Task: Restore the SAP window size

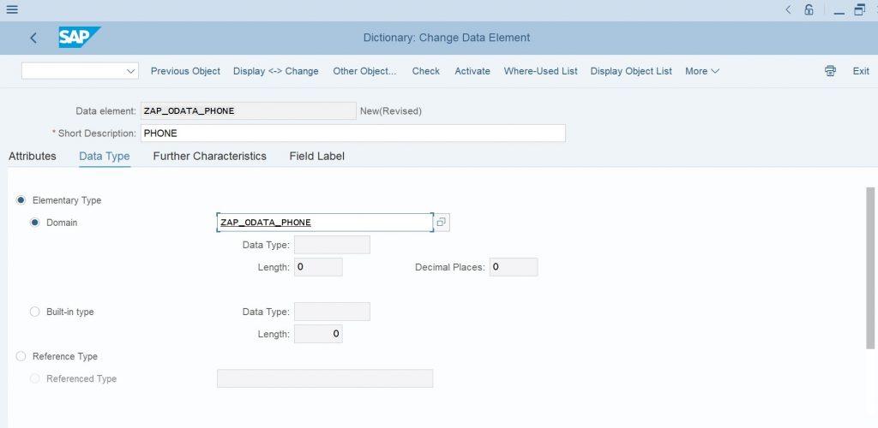Action: pyautogui.click(x=859, y=9)
